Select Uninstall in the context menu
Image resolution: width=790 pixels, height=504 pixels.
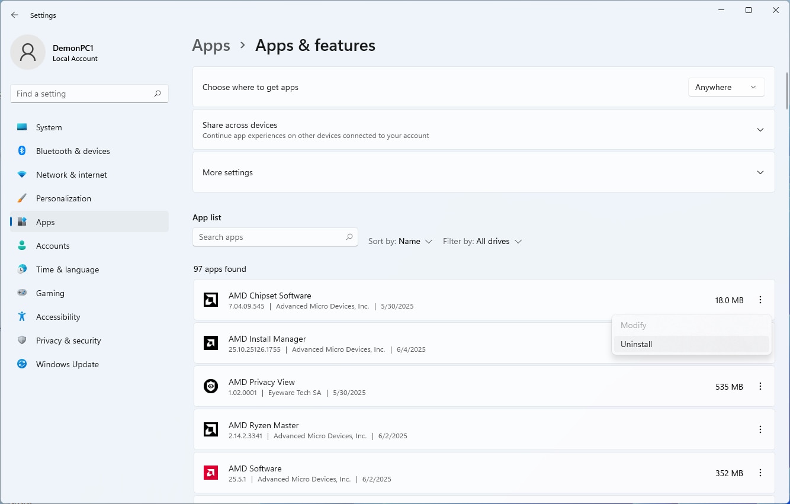[x=692, y=344]
